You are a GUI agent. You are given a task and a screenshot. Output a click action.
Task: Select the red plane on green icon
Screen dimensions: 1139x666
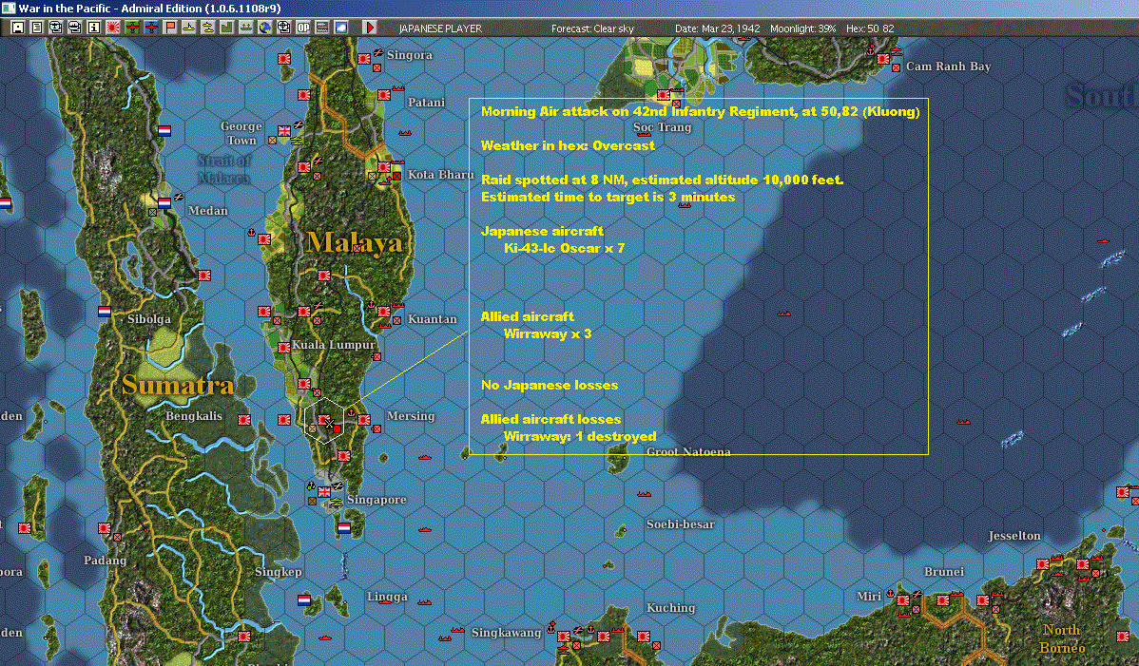(132, 28)
